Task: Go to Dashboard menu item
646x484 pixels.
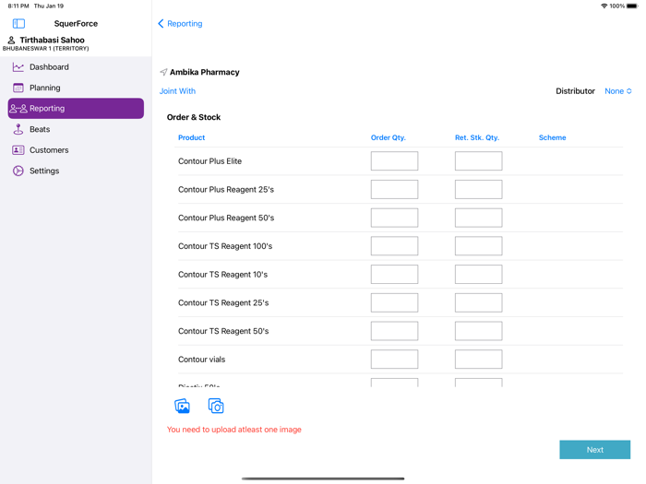Action: pyautogui.click(x=76, y=67)
